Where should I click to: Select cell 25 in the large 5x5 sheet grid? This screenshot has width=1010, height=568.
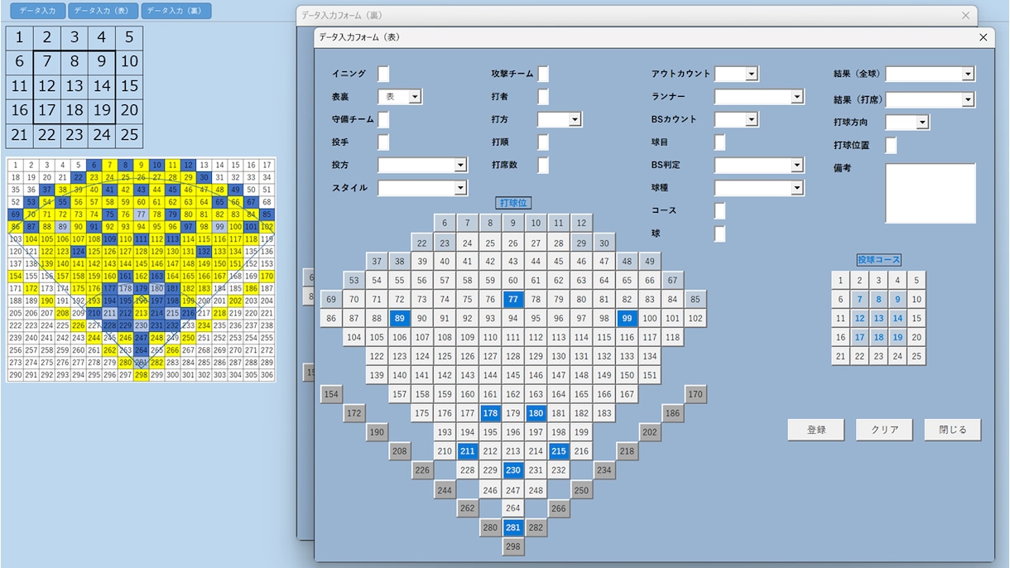(129, 136)
